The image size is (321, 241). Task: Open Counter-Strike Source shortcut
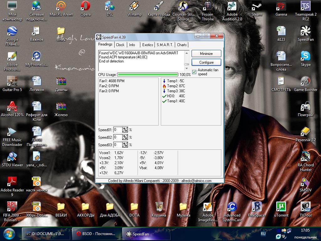tap(183, 6)
